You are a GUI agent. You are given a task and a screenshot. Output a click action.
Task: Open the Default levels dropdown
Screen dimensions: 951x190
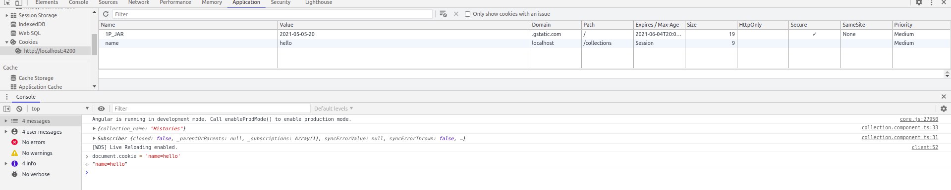point(334,109)
